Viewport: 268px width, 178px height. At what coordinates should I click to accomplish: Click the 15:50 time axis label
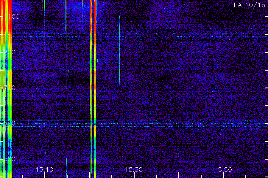(223, 169)
